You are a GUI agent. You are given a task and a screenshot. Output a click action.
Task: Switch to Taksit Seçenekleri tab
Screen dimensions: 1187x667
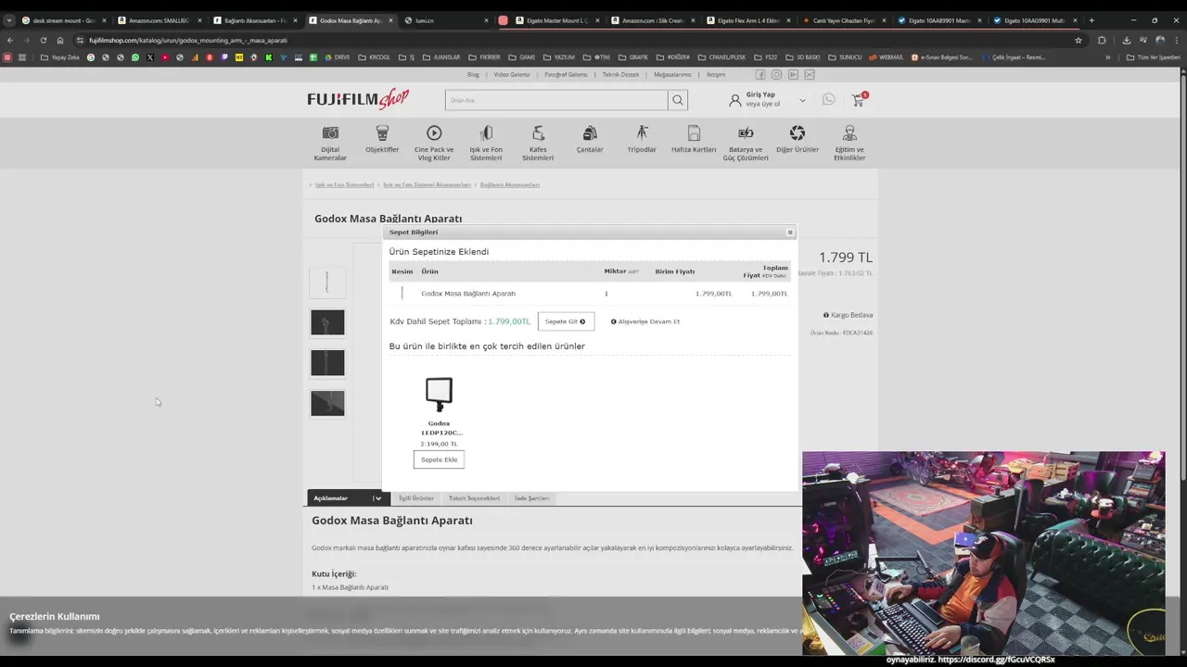pyautogui.click(x=474, y=498)
